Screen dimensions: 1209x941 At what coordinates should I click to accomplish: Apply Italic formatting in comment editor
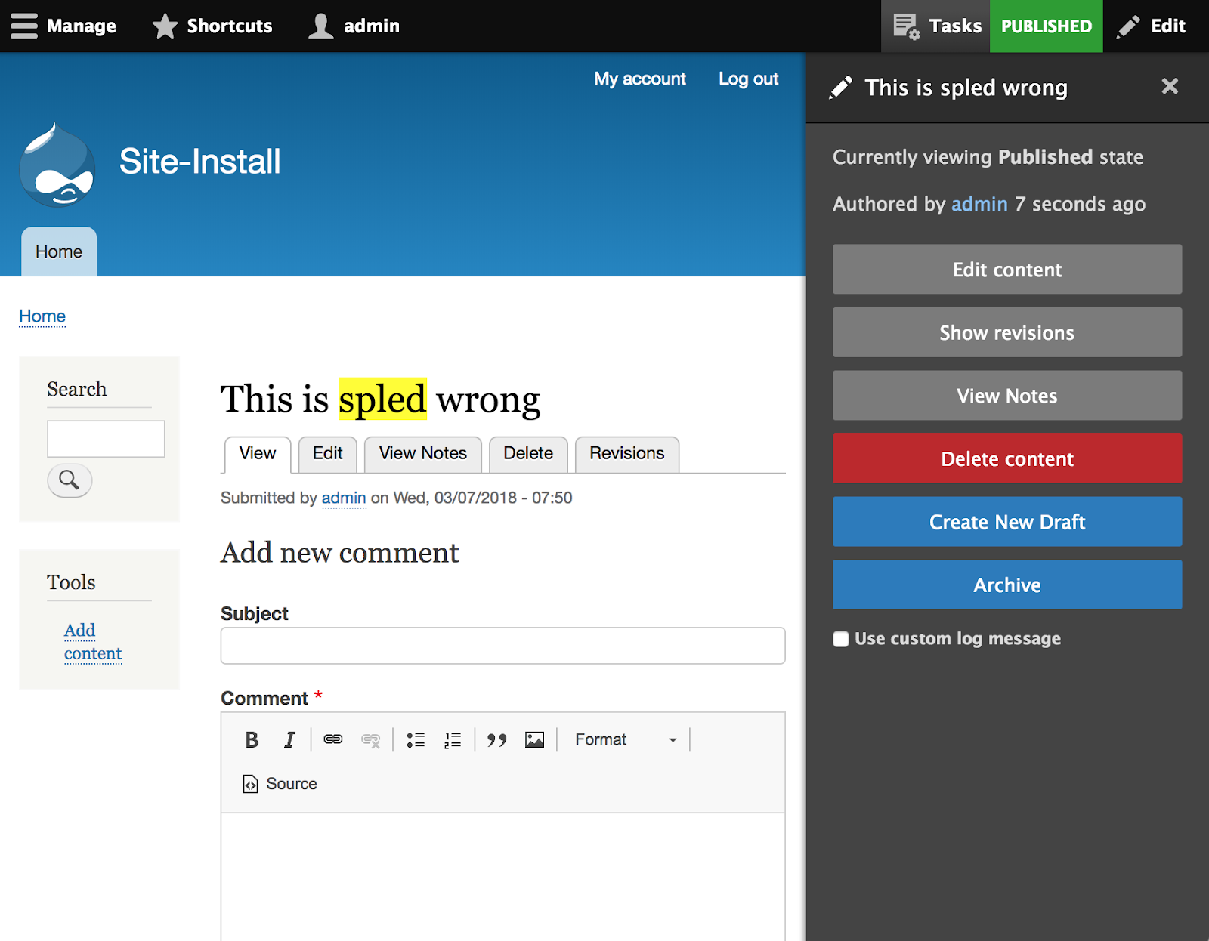(x=289, y=740)
